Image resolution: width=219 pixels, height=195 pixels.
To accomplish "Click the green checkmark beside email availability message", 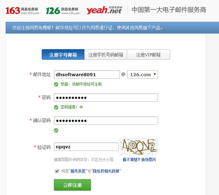I will point(56,84).
